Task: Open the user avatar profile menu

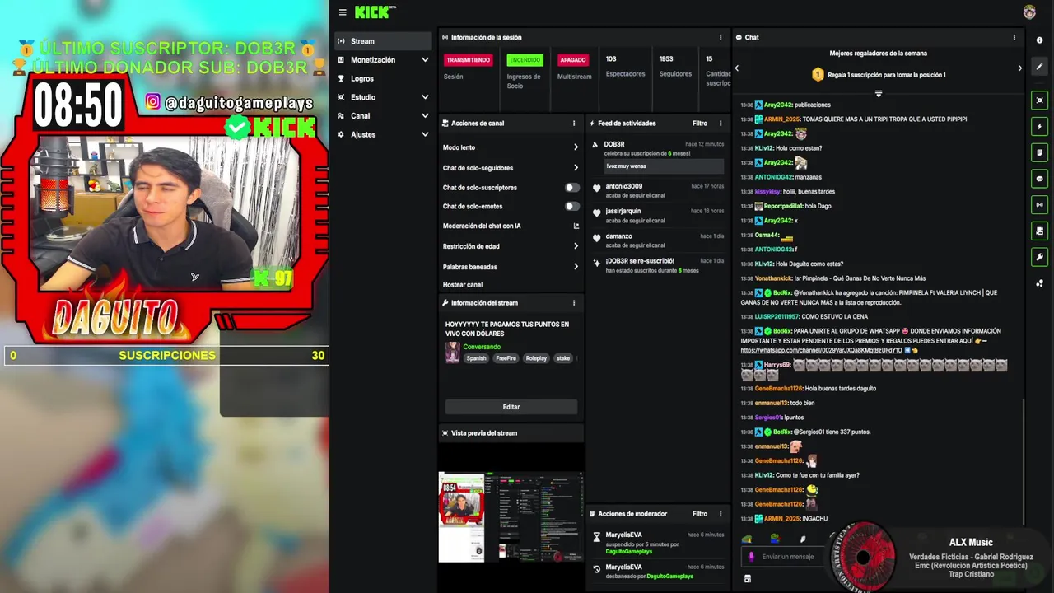Action: point(1029,12)
